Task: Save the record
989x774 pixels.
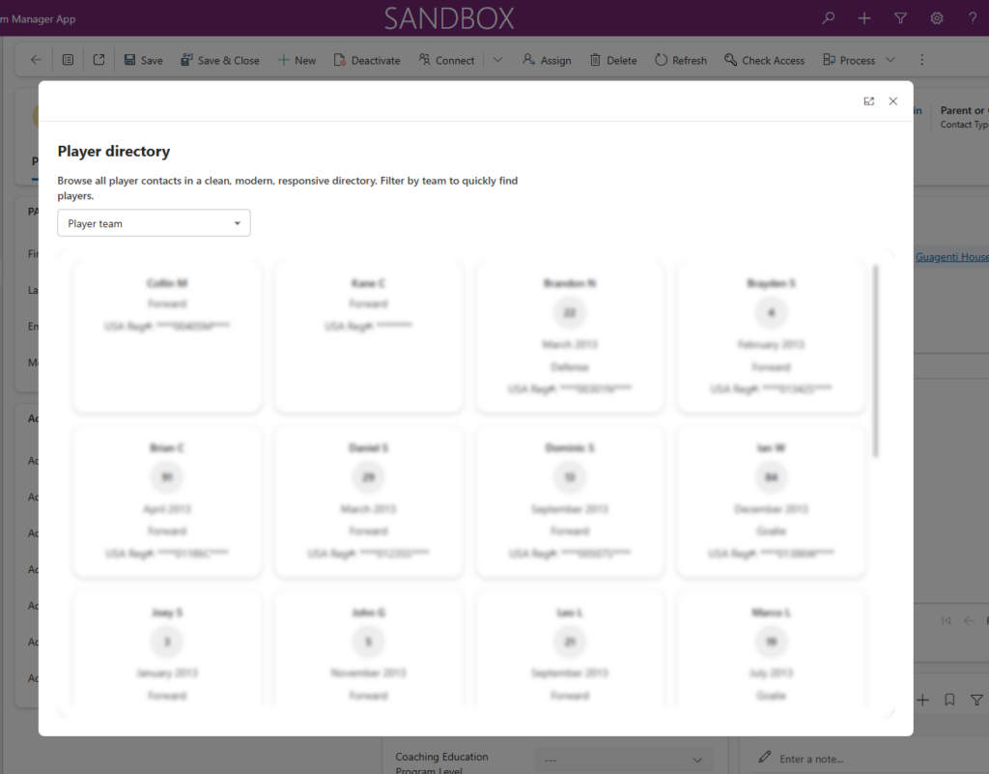Action: point(143,60)
